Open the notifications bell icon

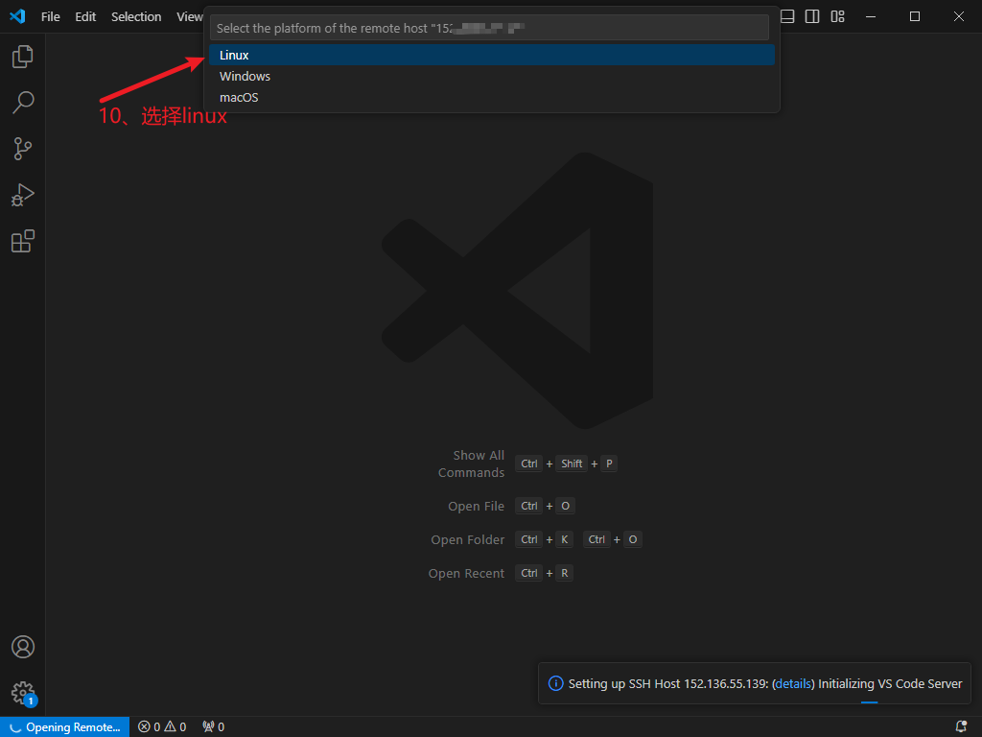pos(961,727)
